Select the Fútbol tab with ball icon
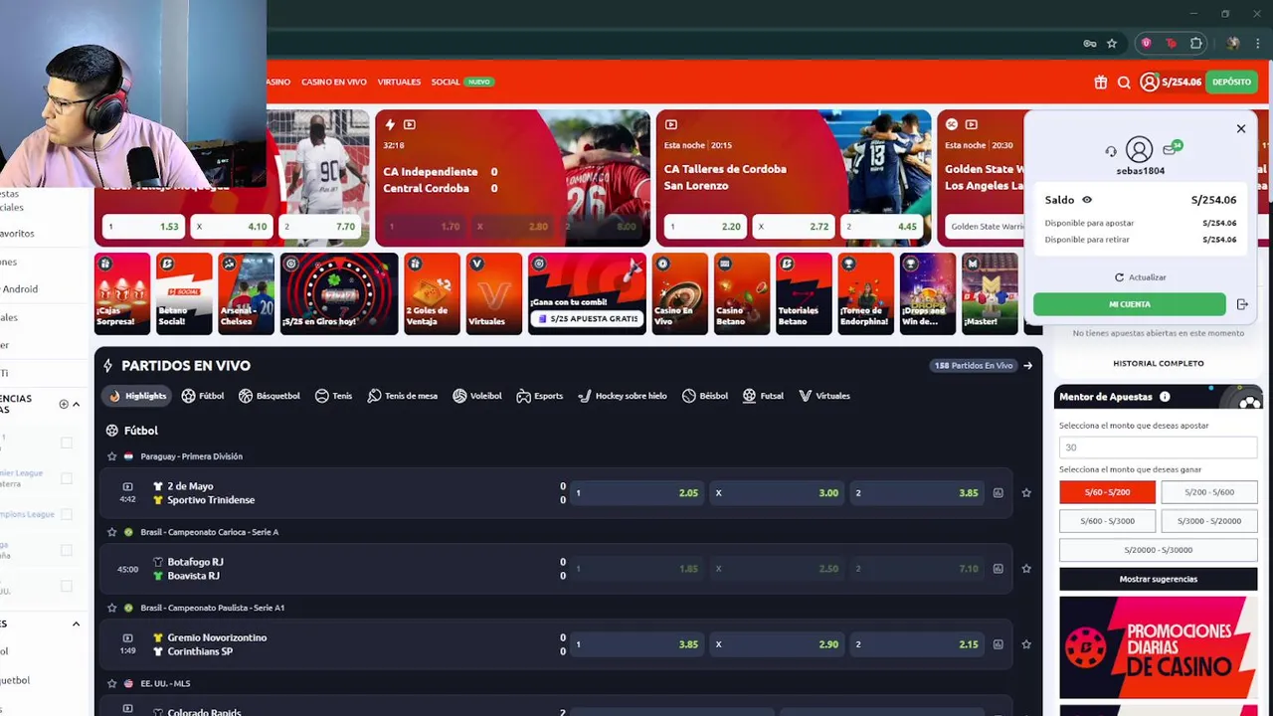This screenshot has width=1273, height=716. pyautogui.click(x=203, y=396)
